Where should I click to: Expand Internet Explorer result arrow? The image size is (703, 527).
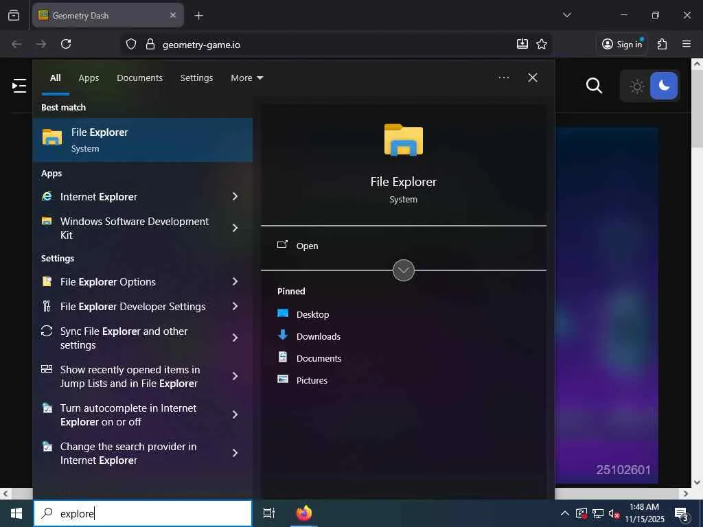pos(235,196)
